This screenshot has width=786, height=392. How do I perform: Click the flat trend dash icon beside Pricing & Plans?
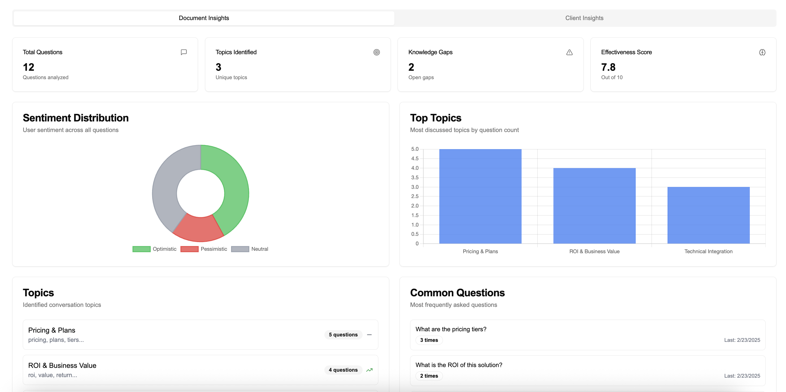pos(369,335)
